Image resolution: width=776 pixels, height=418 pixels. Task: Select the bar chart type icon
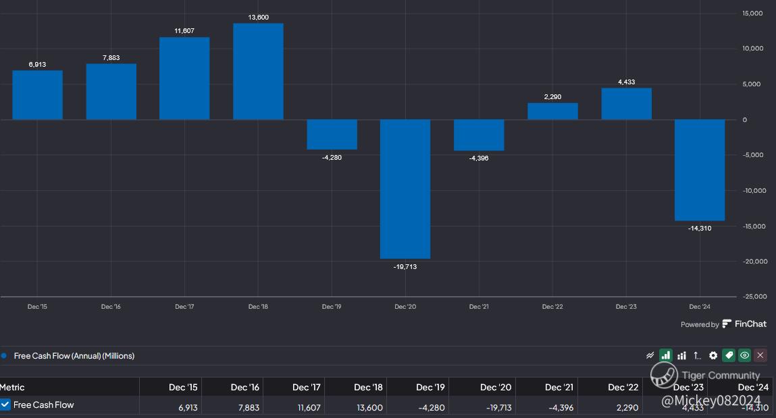[x=666, y=355]
